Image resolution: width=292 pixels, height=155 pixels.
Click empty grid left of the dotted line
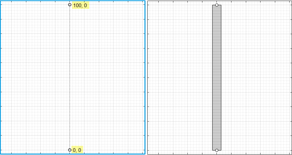pyautogui.click(x=34, y=77)
